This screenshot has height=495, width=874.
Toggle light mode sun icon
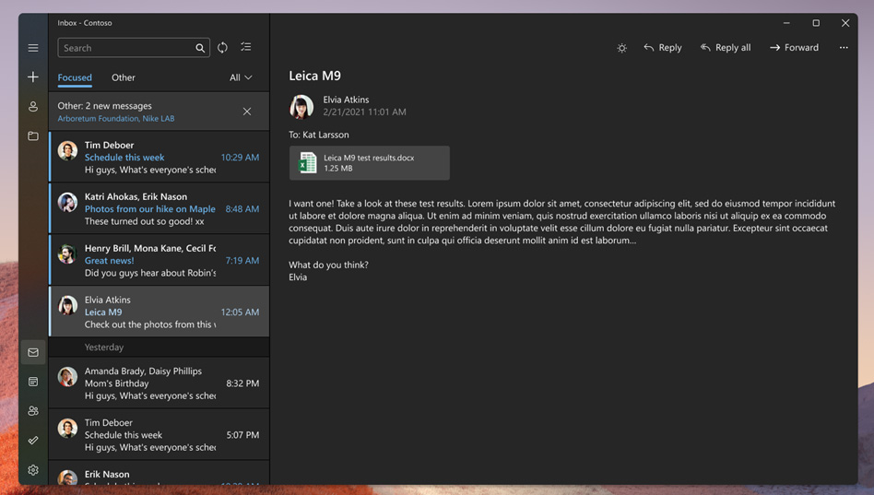[622, 48]
